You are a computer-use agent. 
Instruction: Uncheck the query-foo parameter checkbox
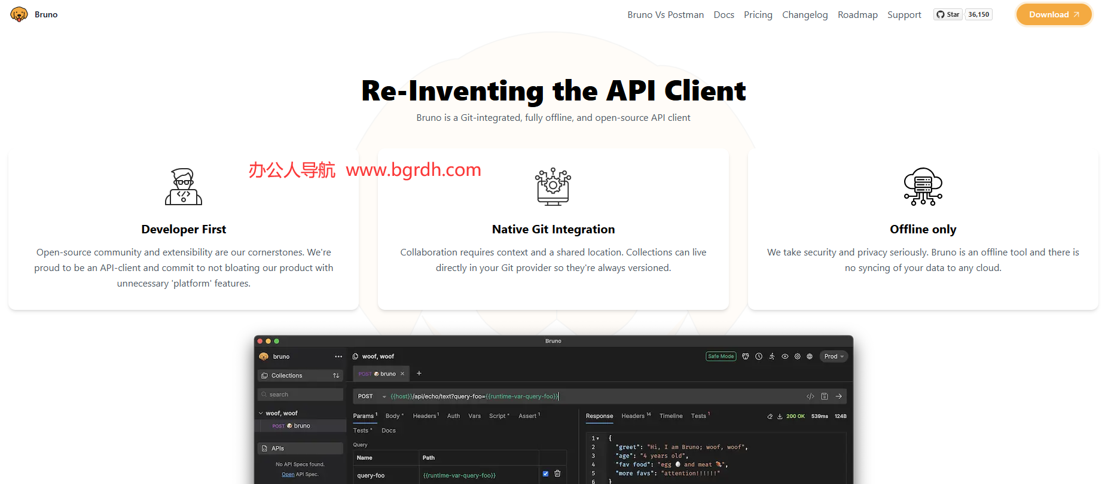click(x=545, y=474)
